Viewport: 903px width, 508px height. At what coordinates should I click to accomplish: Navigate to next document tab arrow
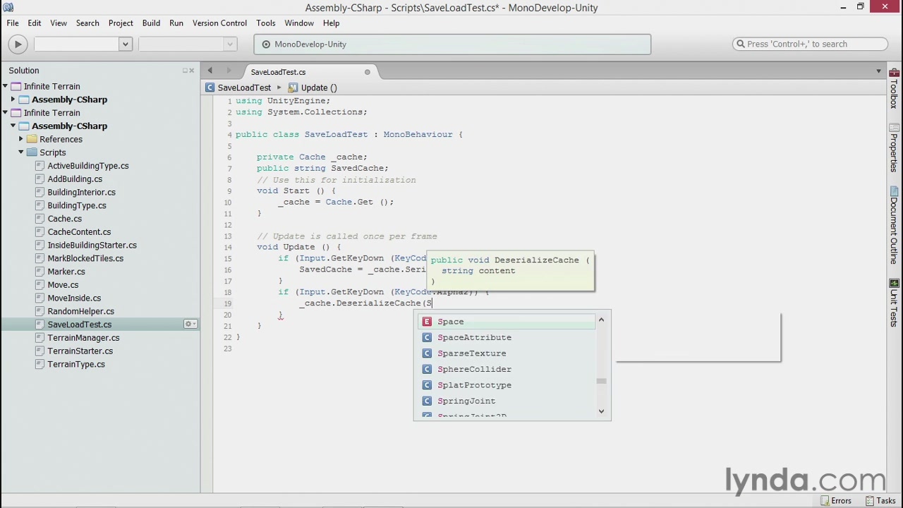pos(229,71)
